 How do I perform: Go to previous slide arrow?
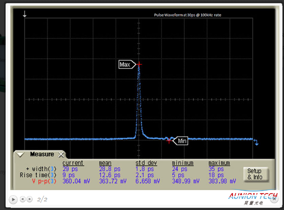pyautogui.click(x=22, y=199)
